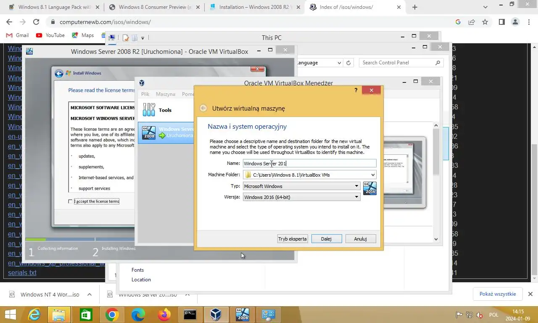Switch to Installation Windows 2008 R2 tab

(254, 7)
